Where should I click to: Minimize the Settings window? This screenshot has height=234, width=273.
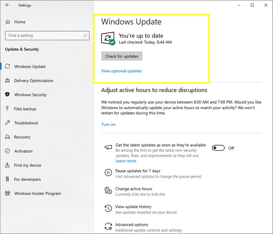pos(239,5)
